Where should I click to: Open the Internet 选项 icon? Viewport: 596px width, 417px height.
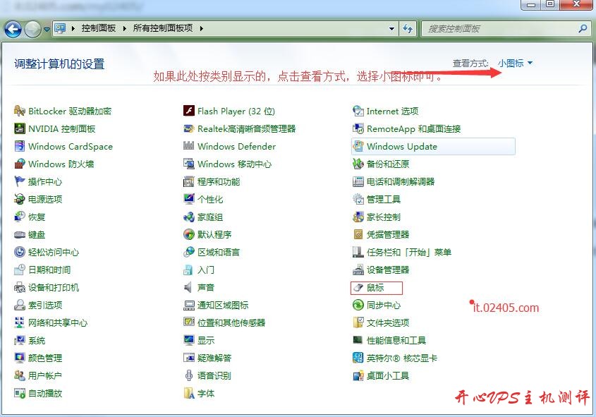pos(358,111)
